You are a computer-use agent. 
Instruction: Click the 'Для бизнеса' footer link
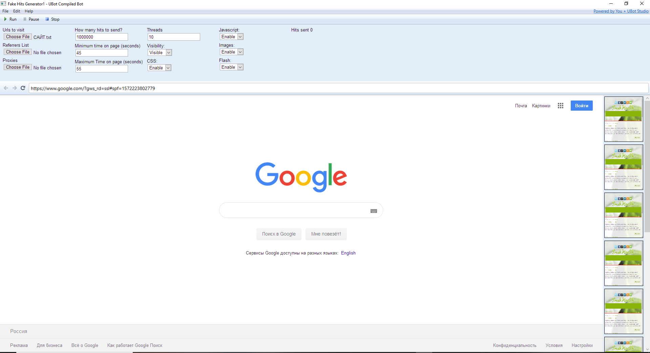[49, 345]
